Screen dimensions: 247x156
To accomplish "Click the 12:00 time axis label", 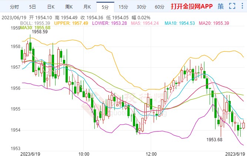I will [151, 154].
